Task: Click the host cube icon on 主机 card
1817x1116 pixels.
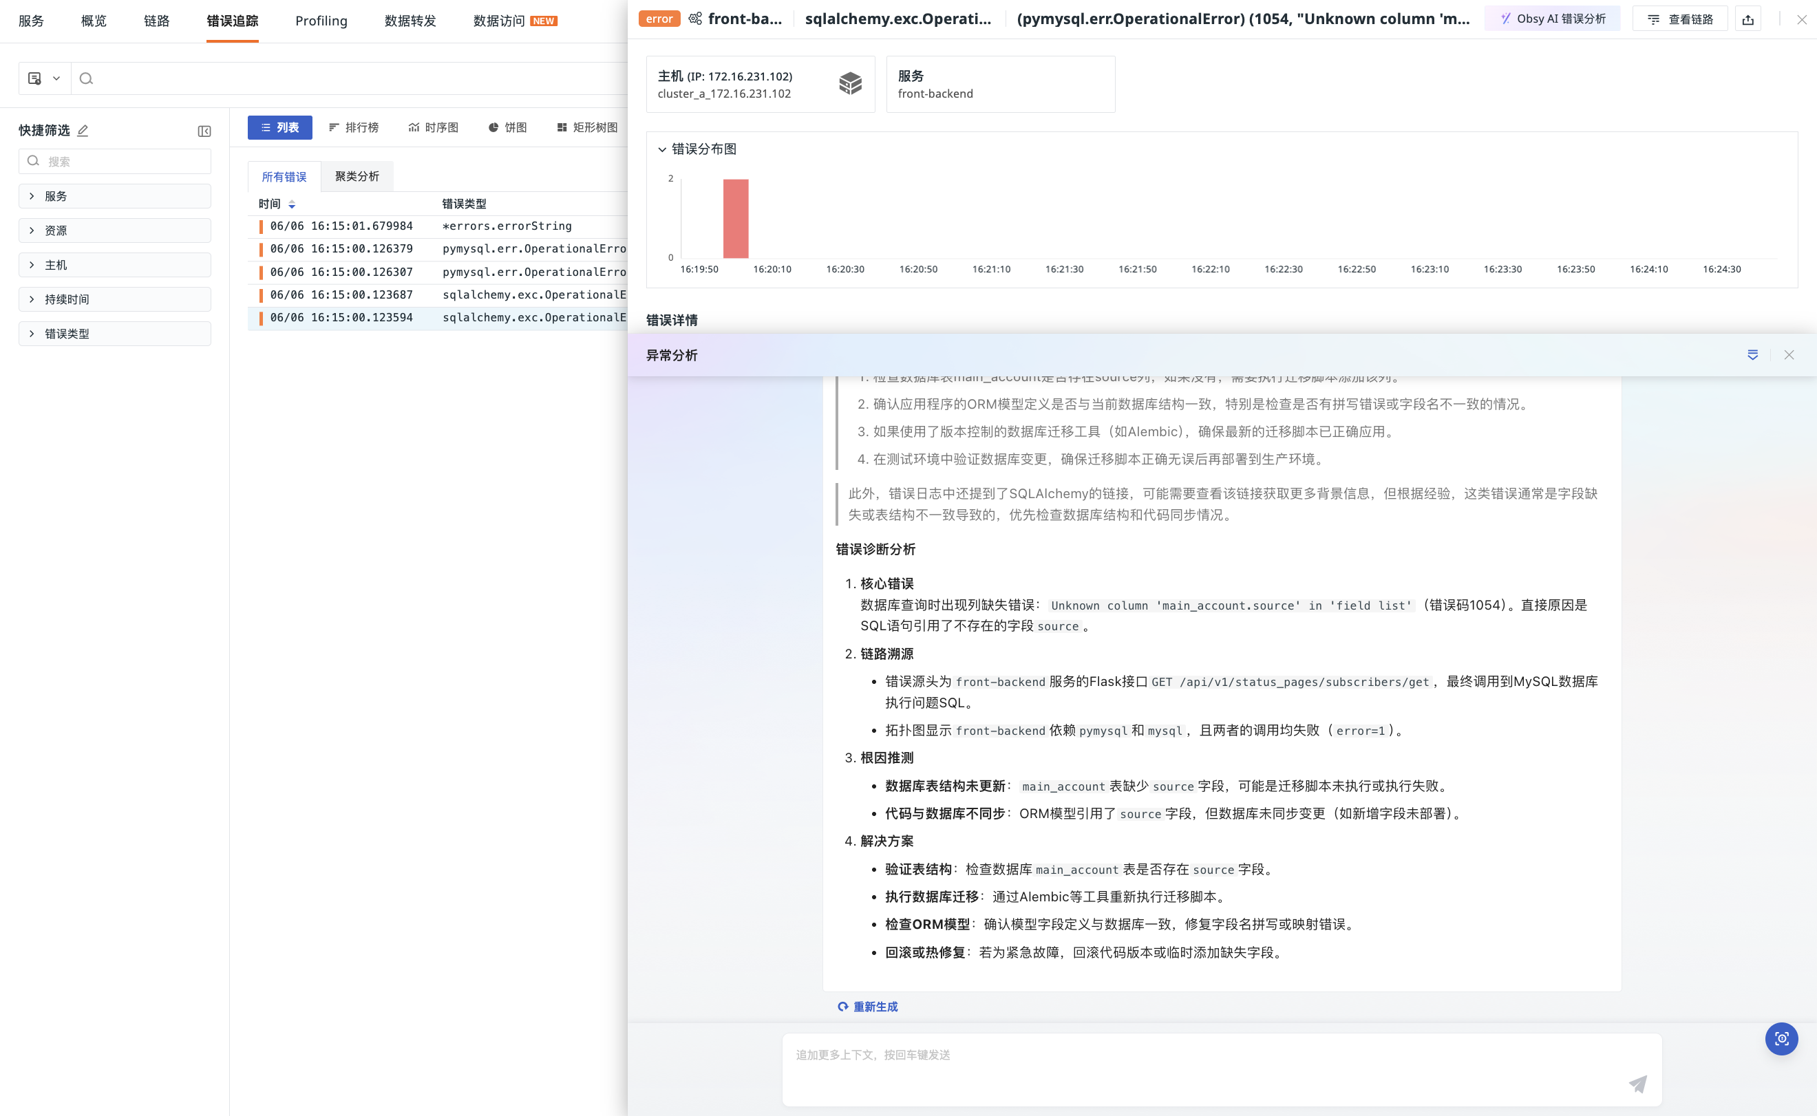Action: [x=851, y=83]
